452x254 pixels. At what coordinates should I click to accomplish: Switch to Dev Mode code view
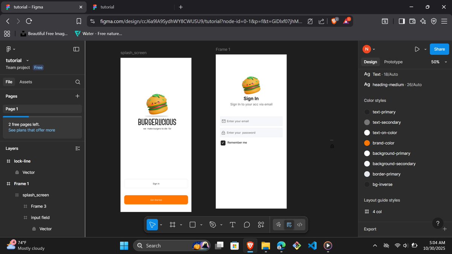tap(300, 224)
